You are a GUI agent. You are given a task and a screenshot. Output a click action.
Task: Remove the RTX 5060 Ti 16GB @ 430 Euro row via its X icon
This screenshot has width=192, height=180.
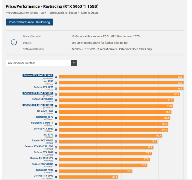click(56, 77)
